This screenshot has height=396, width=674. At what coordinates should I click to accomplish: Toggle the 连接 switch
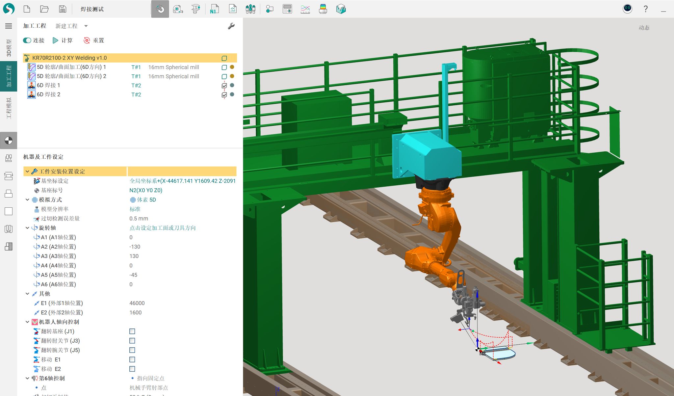click(x=27, y=40)
